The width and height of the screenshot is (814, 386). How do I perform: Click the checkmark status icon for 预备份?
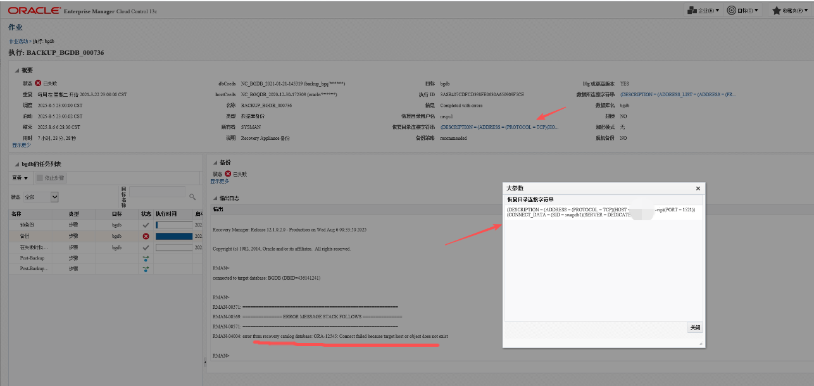[146, 225]
